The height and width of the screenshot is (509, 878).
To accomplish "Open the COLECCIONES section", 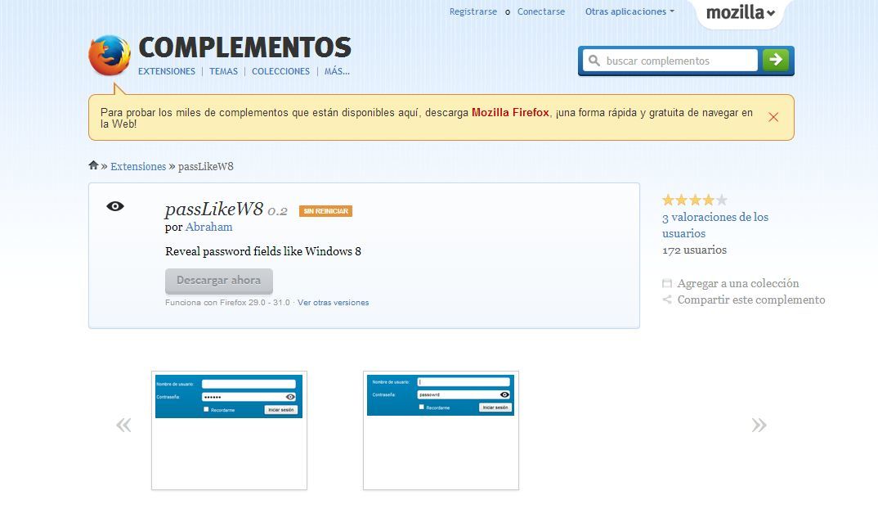I will 280,71.
